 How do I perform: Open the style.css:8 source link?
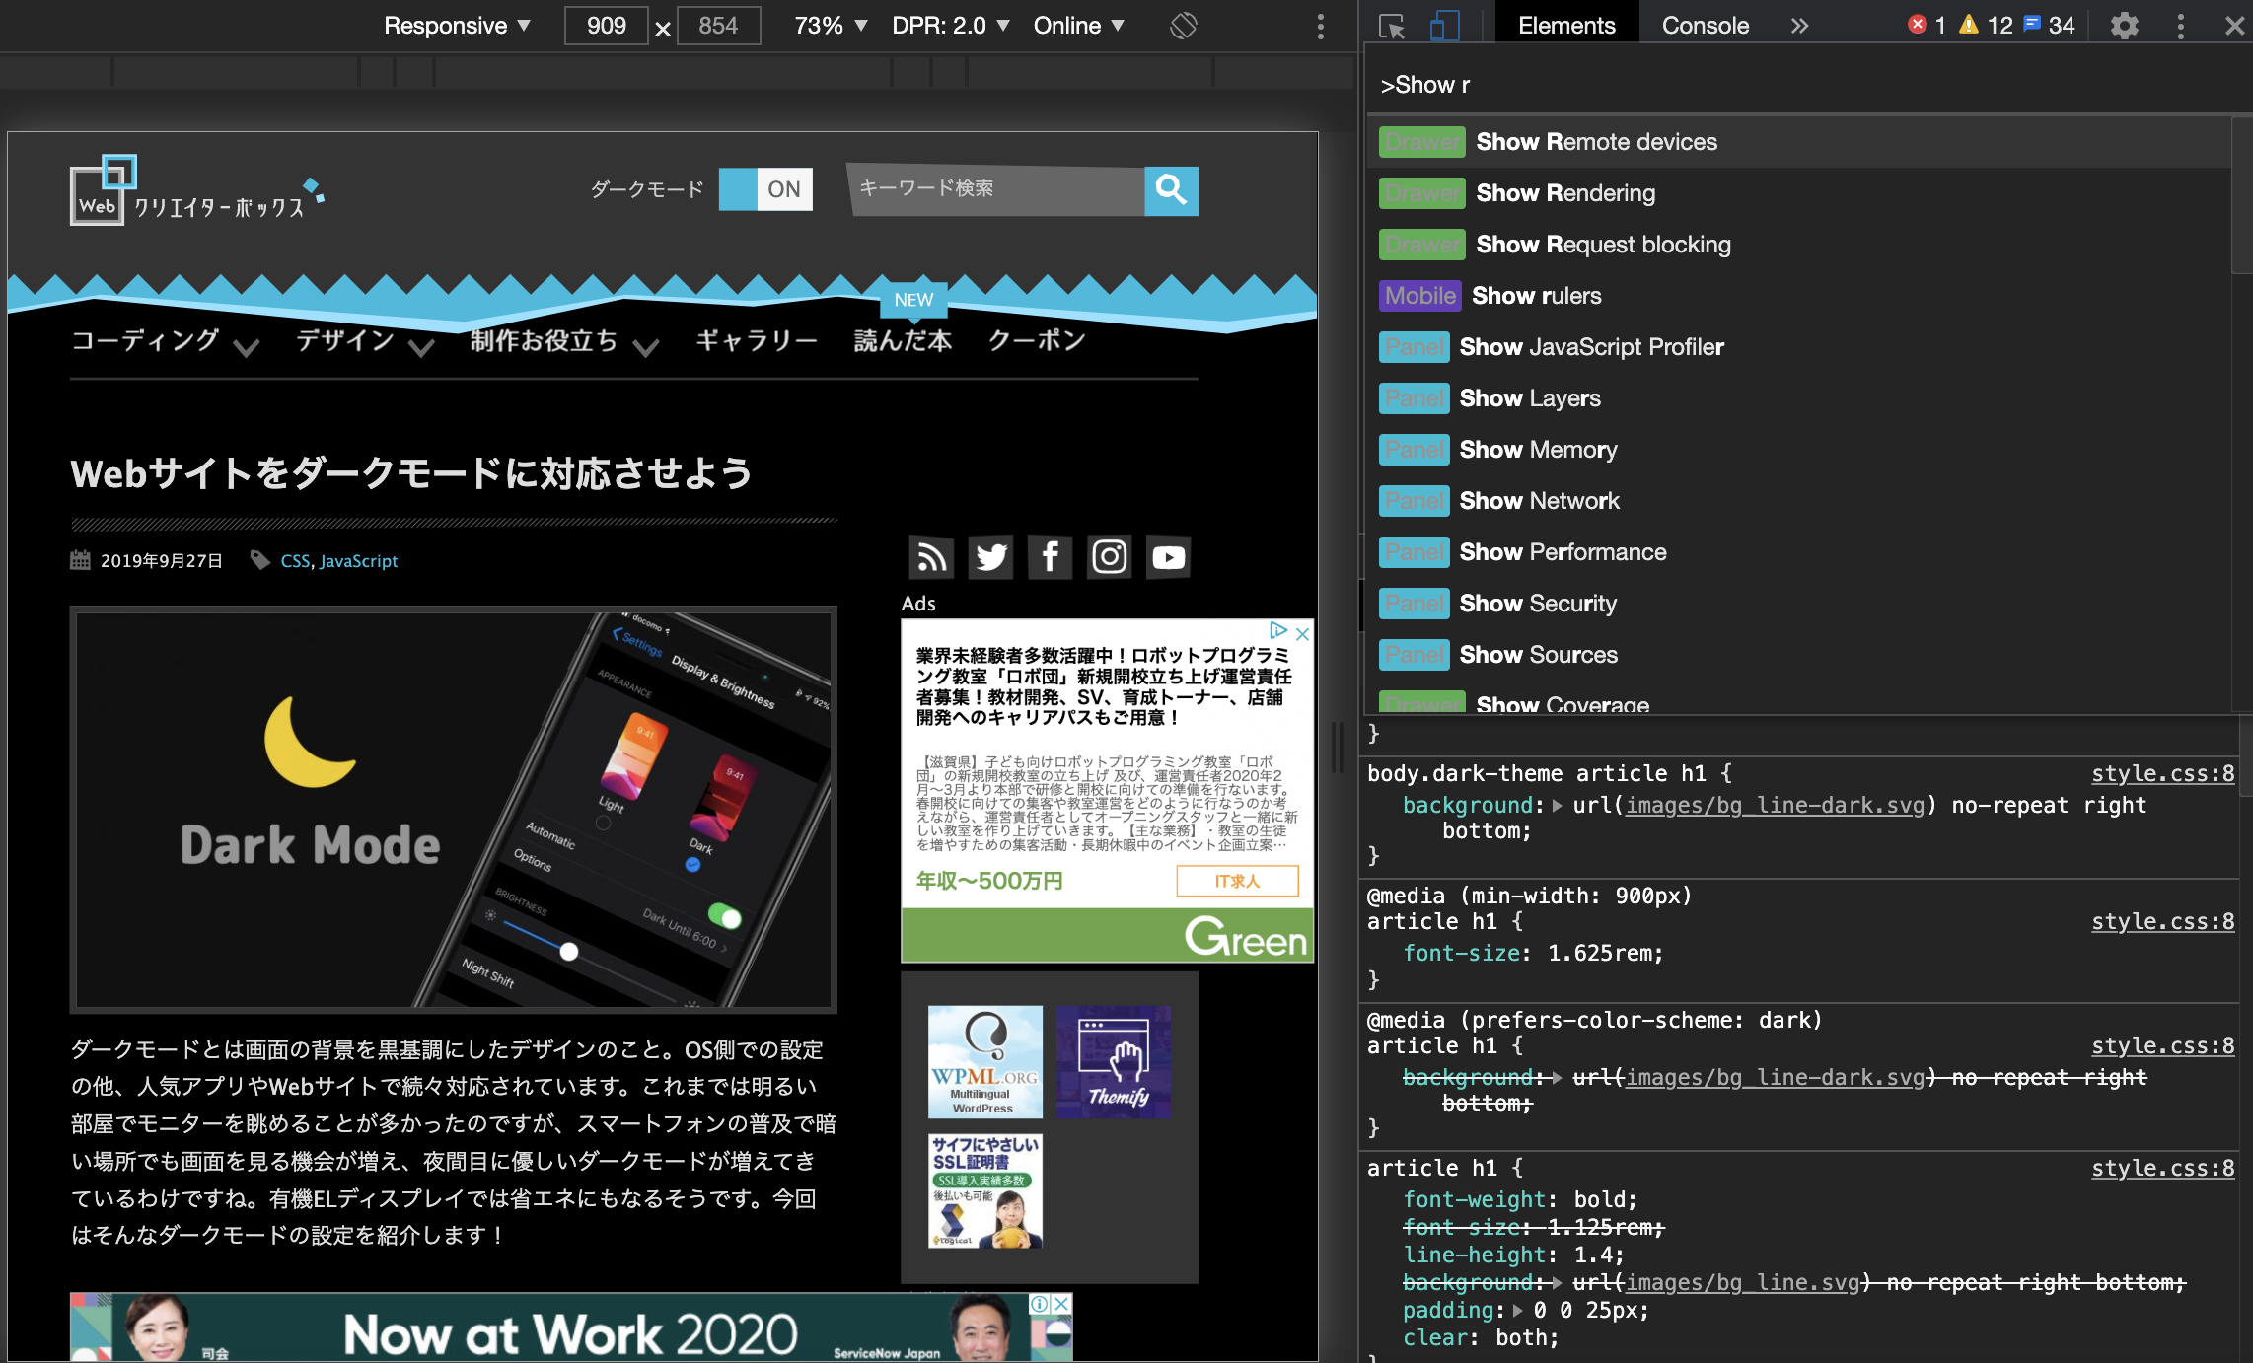tap(2161, 773)
